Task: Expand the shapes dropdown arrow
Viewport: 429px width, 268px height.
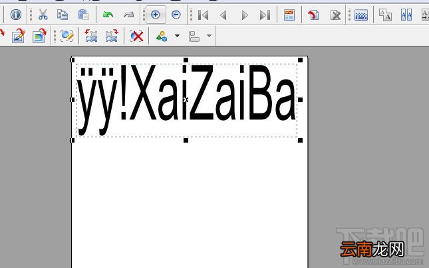Action: coord(177,36)
